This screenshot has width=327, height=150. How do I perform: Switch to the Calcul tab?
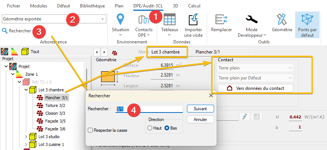[194, 6]
